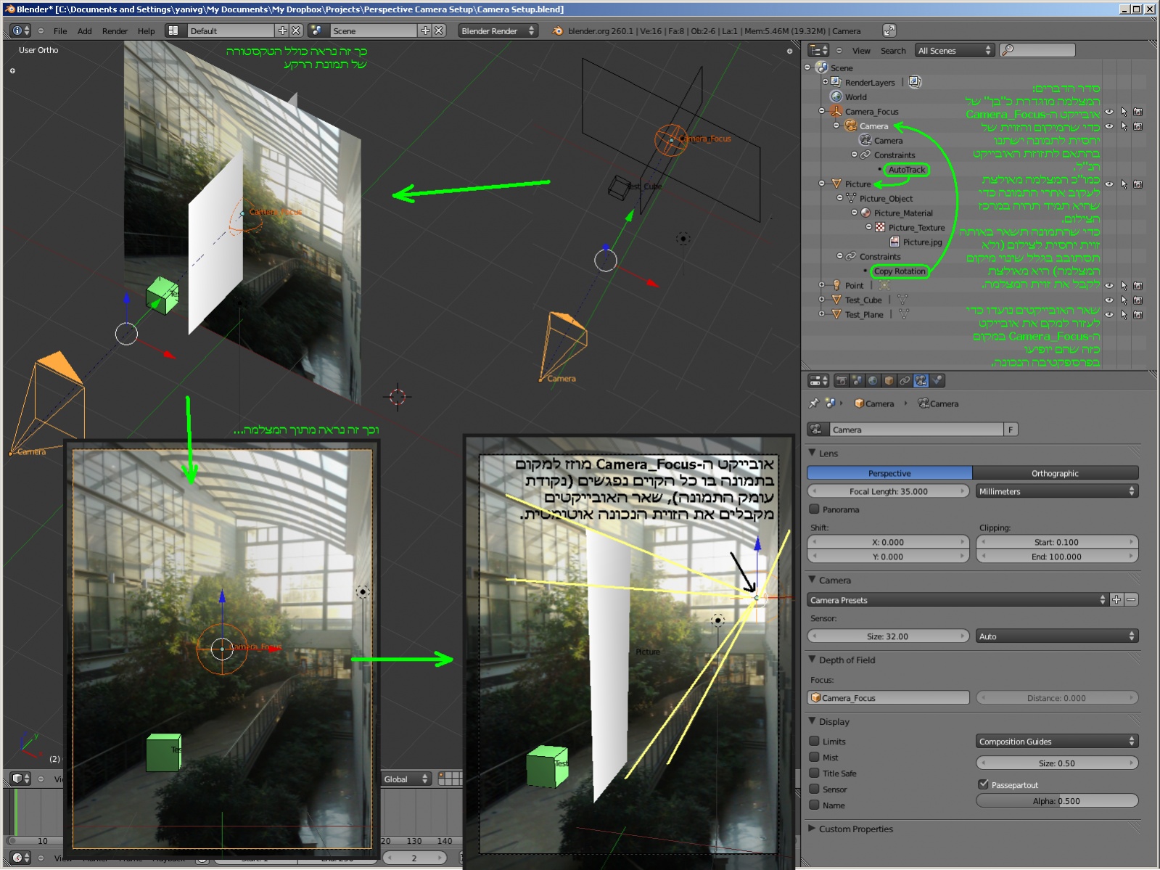The width and height of the screenshot is (1160, 870).
Task: Hide Camera_Focus using its eye icon
Action: (1108, 112)
